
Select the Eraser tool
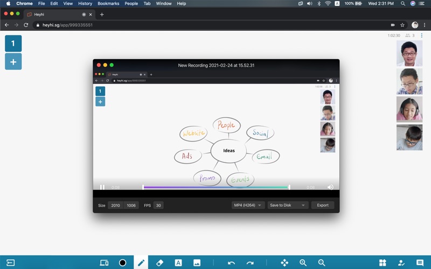pyautogui.click(x=159, y=263)
